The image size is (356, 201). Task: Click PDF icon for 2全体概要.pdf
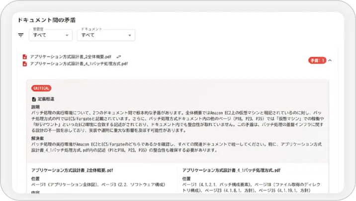25,57
